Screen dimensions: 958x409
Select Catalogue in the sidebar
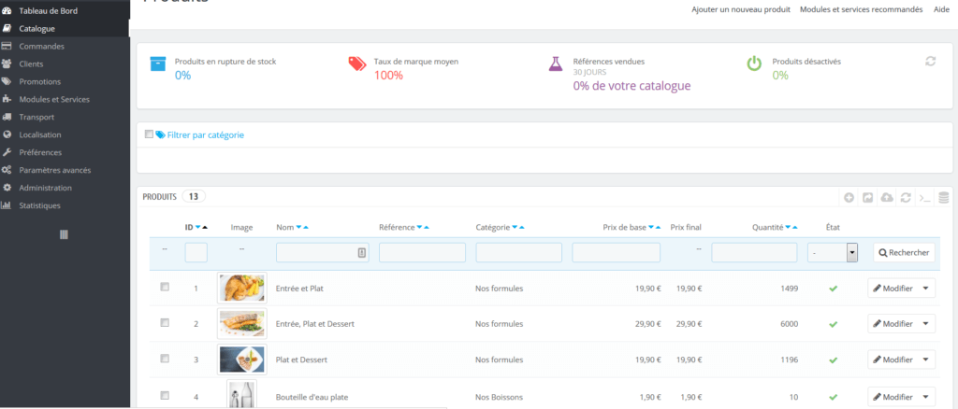(36, 29)
